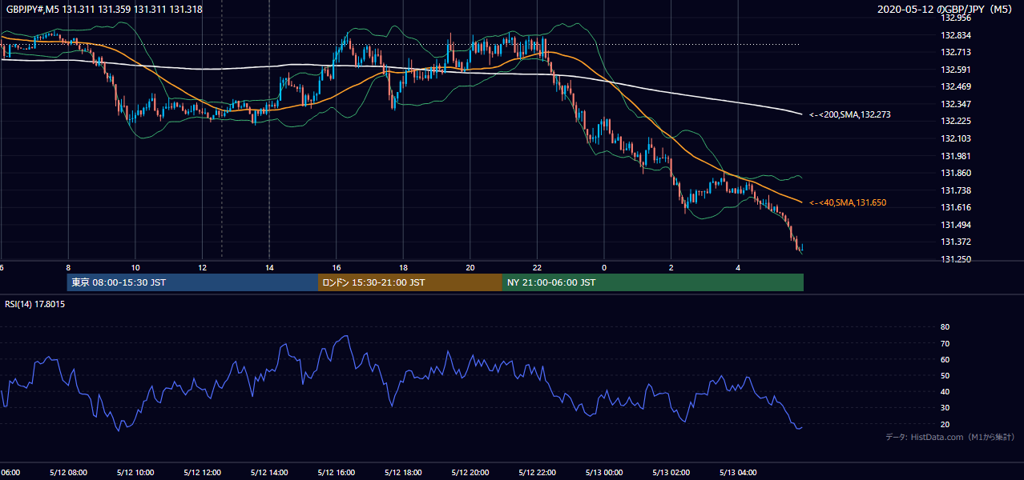
Task: Select the NY 21:00-06:00 JST session bar
Action: (x=653, y=282)
